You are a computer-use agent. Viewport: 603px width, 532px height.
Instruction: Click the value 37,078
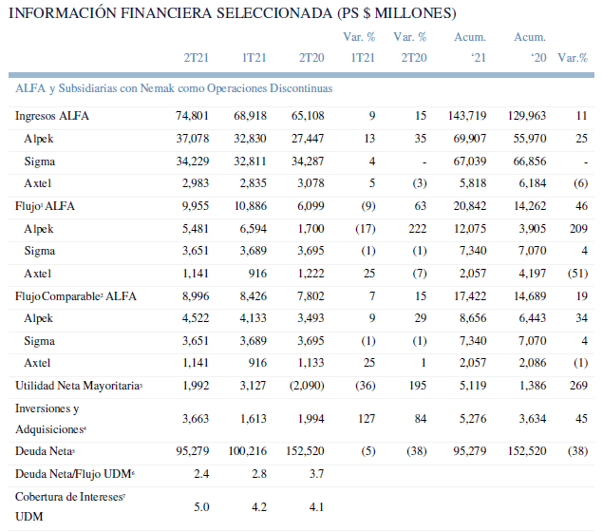point(192,139)
